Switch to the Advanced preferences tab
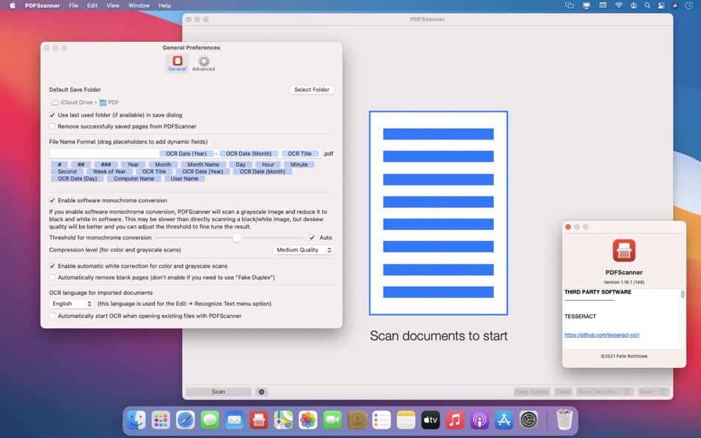Viewport: 701px width, 438px height. tap(204, 63)
